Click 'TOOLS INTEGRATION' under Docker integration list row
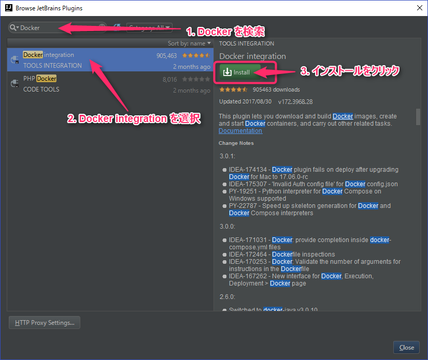Viewport: 428px width, 360px height. coord(52,66)
